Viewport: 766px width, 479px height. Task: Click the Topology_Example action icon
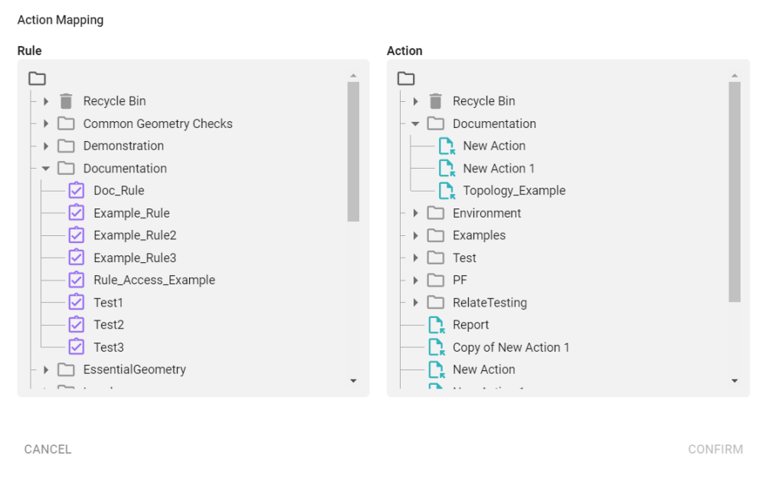point(446,190)
